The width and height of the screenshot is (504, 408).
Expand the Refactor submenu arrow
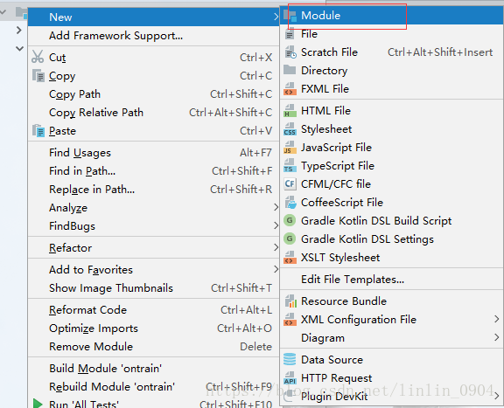(276, 247)
